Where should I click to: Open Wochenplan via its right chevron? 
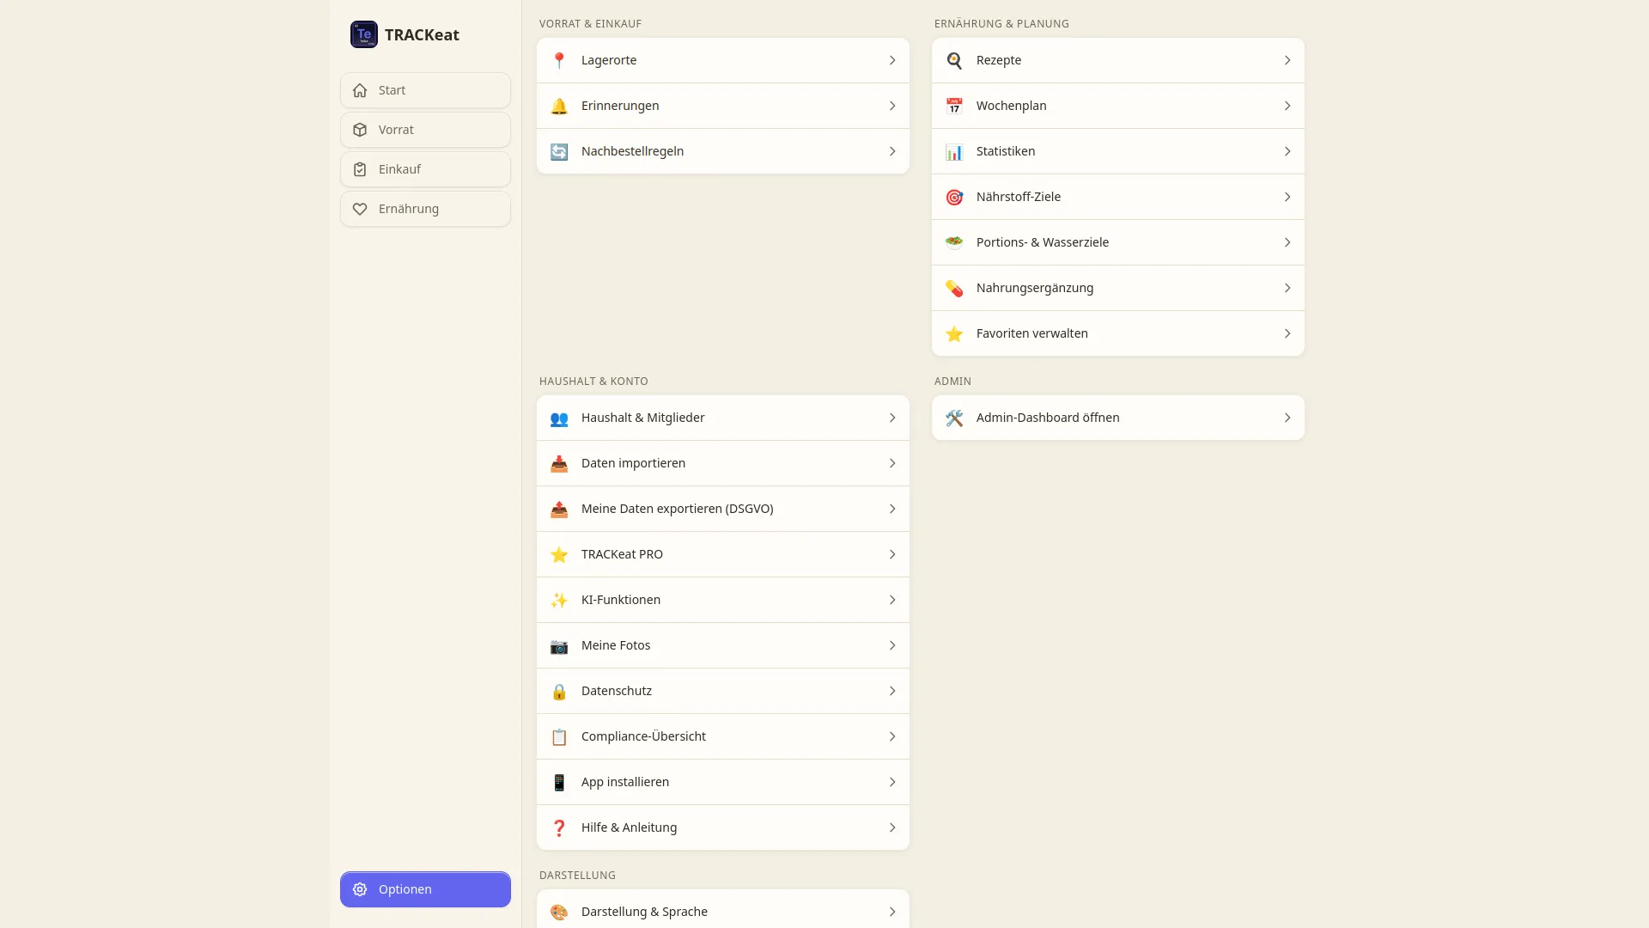point(1287,106)
